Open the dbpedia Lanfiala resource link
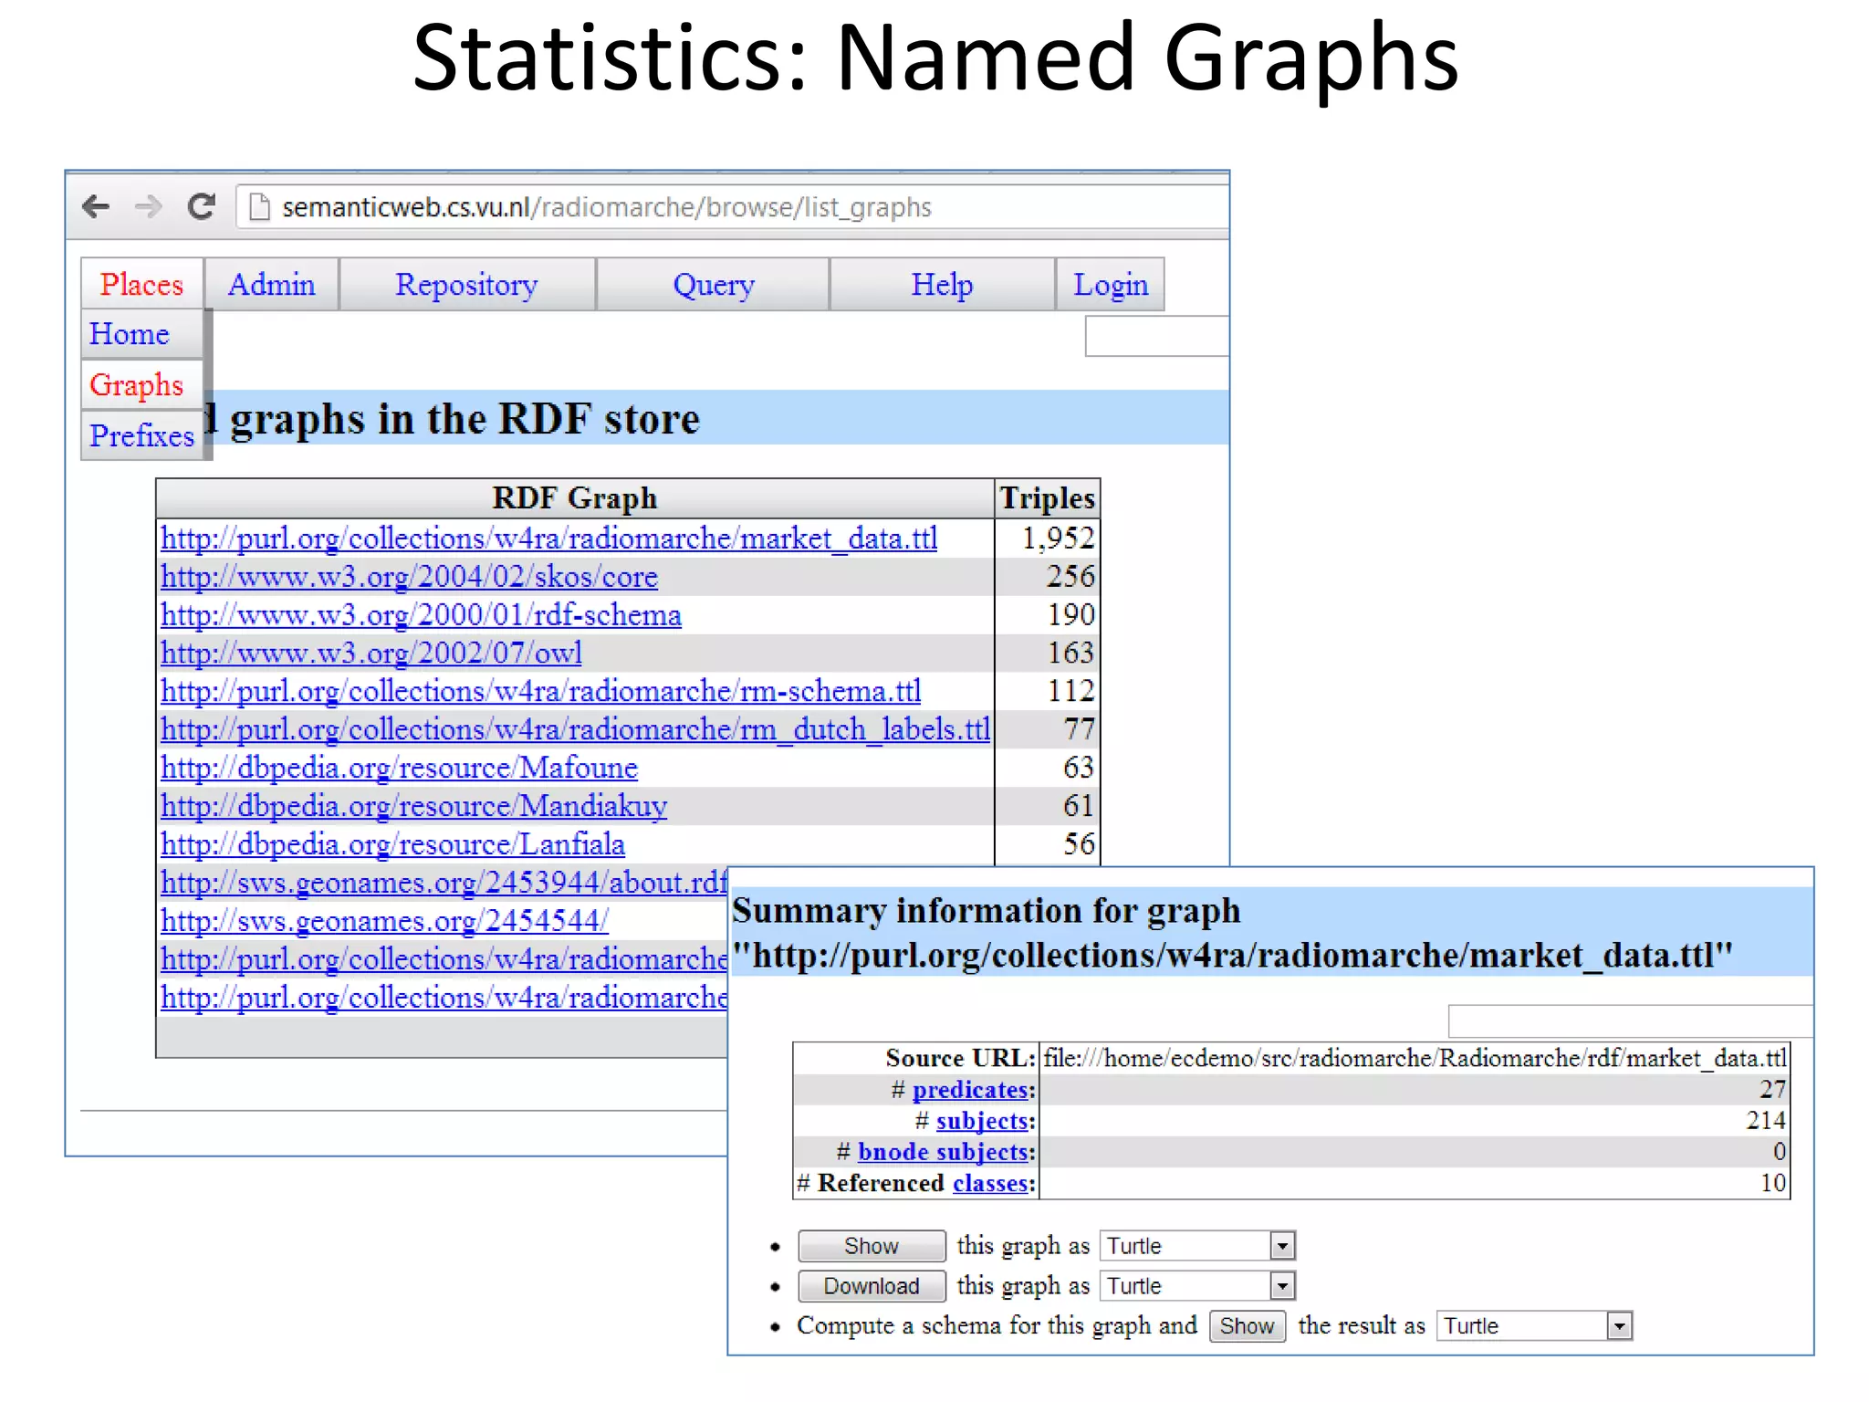The height and width of the screenshot is (1402, 1869). pos(392,844)
